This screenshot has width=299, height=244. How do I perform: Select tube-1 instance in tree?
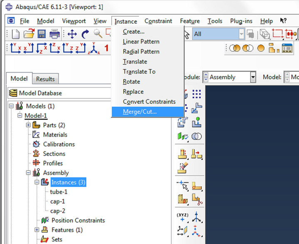click(x=59, y=192)
